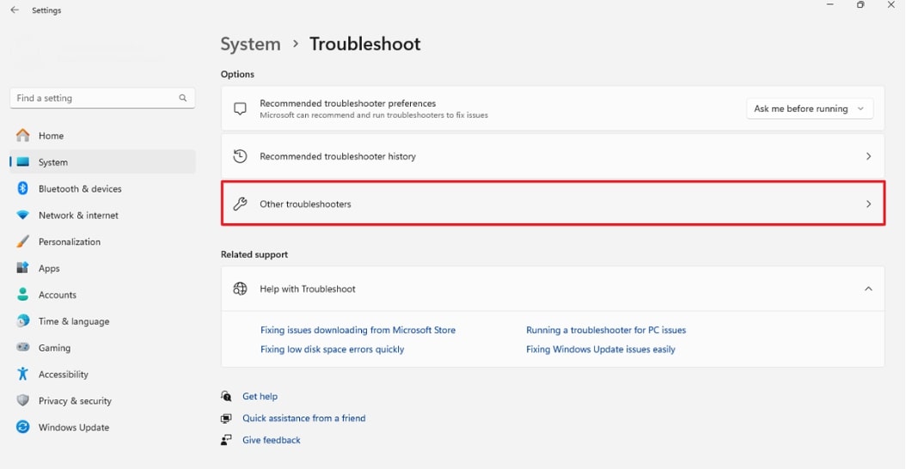Click the Home house icon in sidebar
The image size is (906, 469).
(x=22, y=136)
